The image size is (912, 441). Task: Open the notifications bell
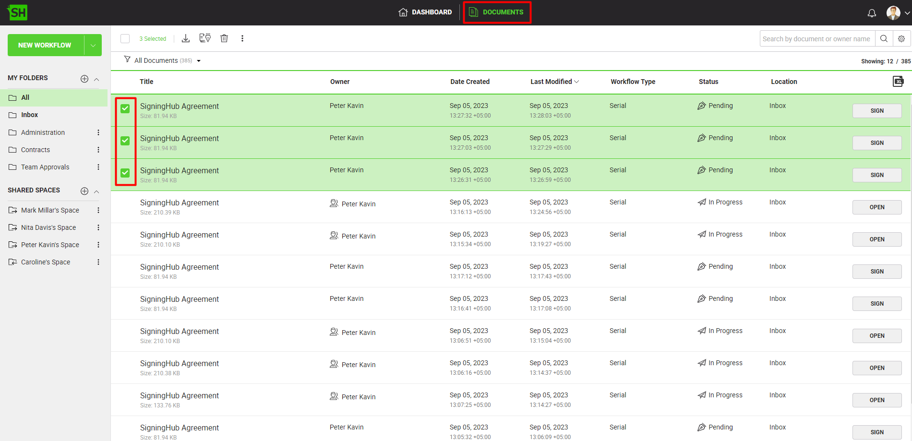pos(872,13)
